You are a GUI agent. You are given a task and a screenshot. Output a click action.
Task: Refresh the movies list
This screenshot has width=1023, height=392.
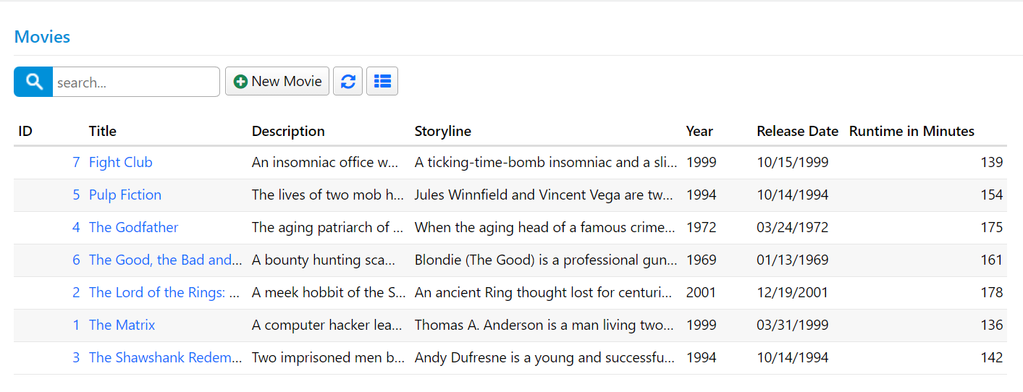348,82
